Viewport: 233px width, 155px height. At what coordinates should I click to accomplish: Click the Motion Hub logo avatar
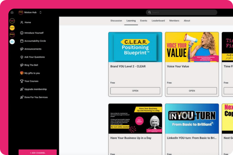point(21,12)
